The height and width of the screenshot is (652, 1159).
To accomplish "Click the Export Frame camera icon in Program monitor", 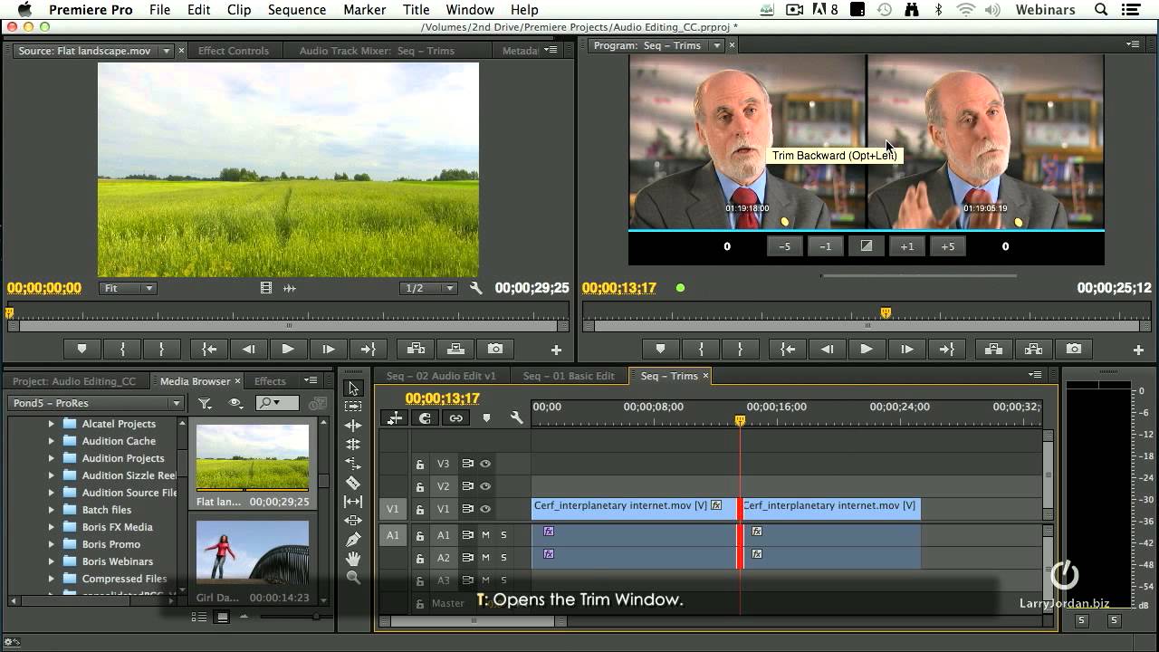I will (x=1073, y=349).
